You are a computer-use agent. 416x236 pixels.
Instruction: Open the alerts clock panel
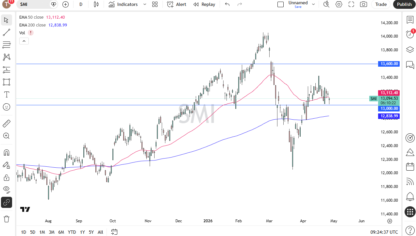(x=410, y=34)
